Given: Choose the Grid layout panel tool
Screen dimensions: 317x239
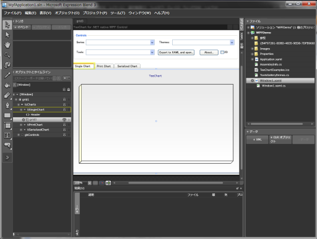Looking at the screenshot, I should (x=7, y=125).
